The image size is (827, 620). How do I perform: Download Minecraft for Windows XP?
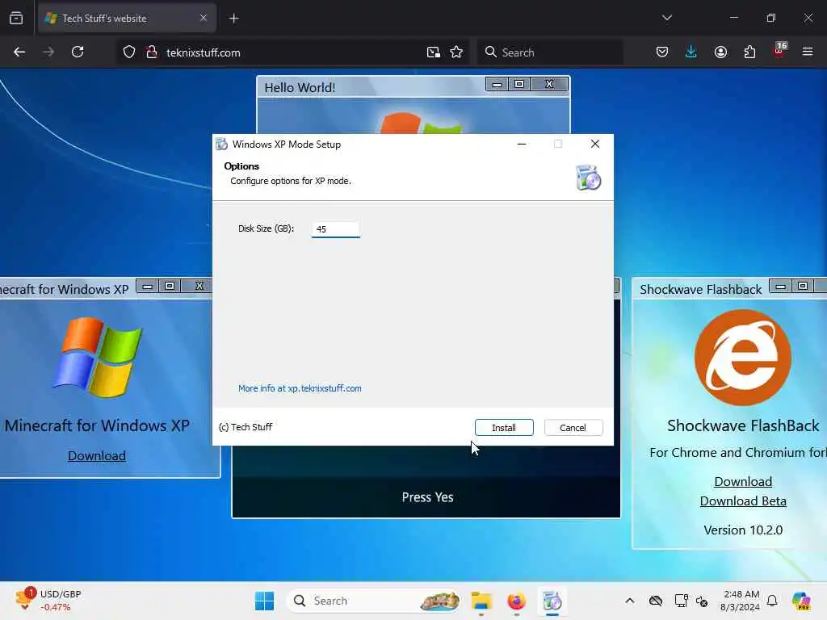pos(97,456)
